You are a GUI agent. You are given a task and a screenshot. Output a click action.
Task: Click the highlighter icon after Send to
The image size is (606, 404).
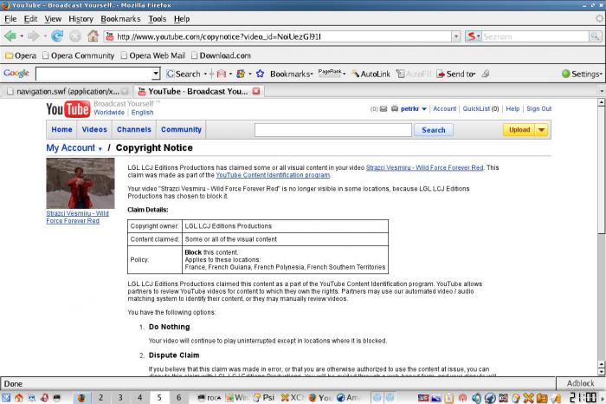tap(486, 74)
